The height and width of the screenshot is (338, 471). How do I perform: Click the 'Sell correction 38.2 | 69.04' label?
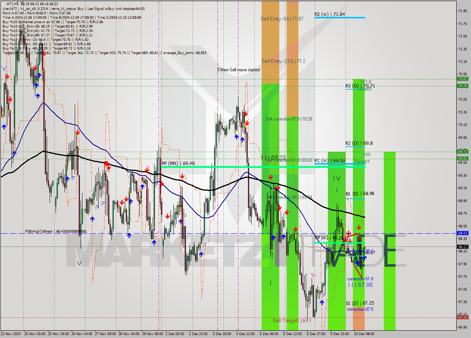pyautogui.click(x=289, y=197)
